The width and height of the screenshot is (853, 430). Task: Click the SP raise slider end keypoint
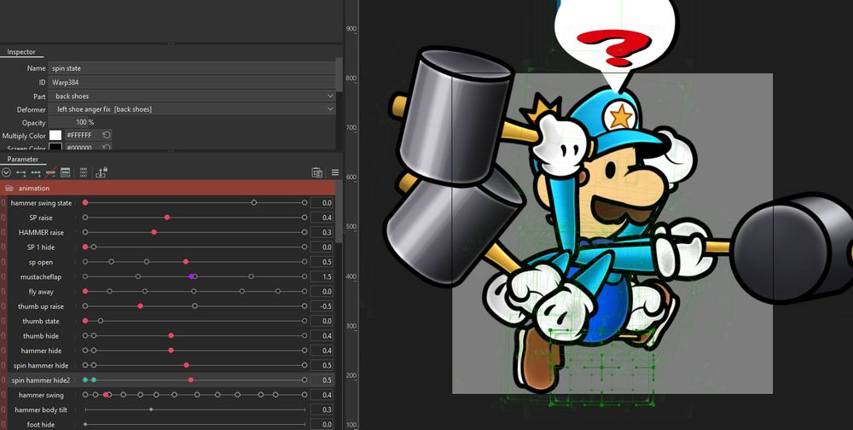(305, 218)
